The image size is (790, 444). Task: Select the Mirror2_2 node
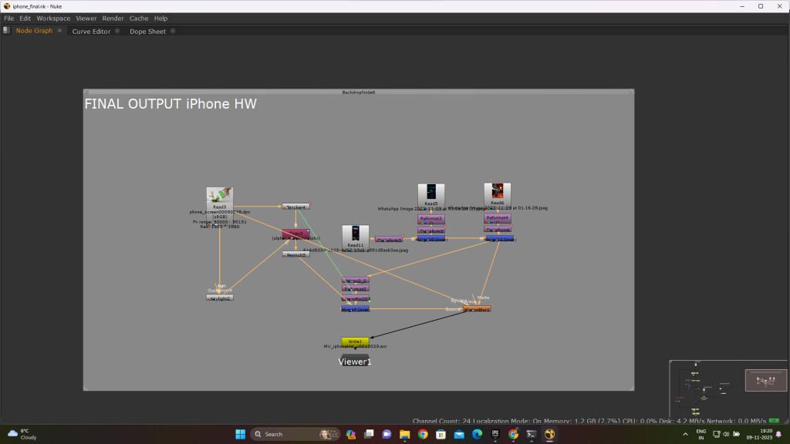click(x=356, y=281)
